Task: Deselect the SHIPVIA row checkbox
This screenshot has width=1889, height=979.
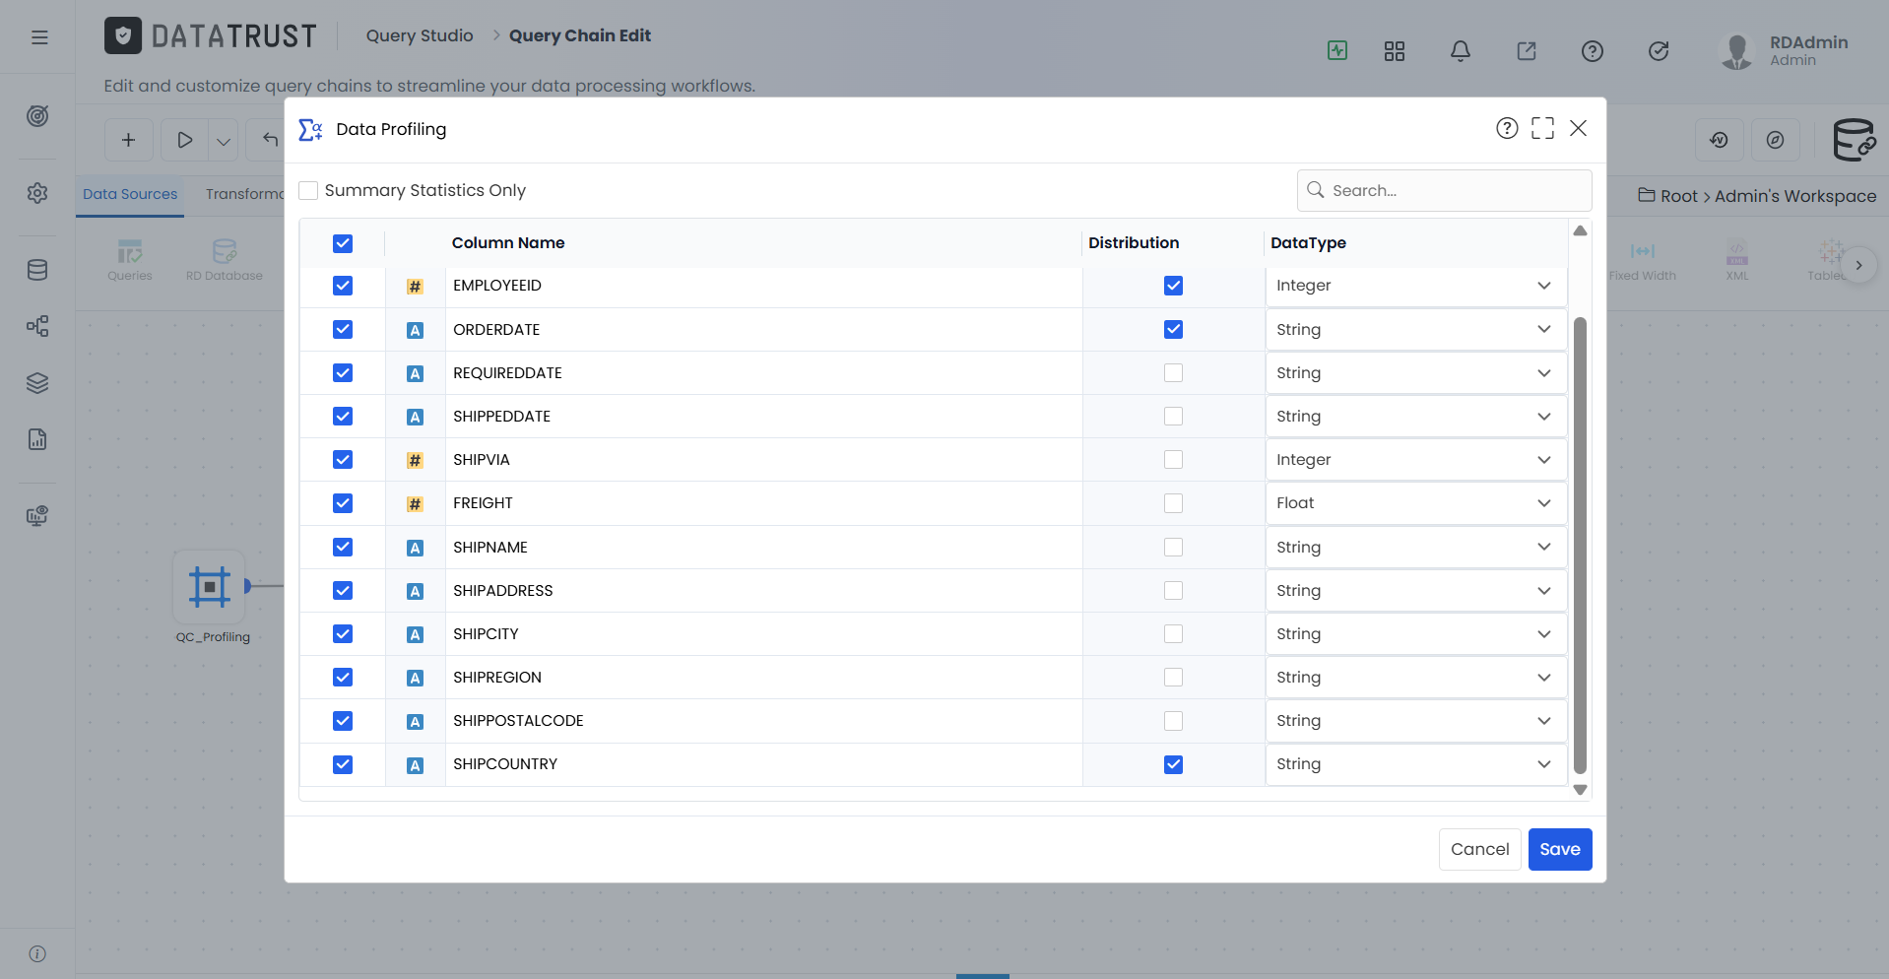Action: coord(343,460)
